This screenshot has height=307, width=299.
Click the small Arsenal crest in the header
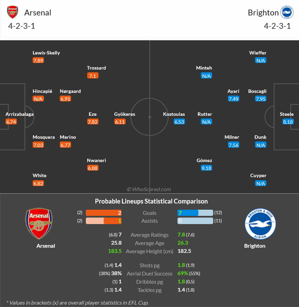point(13,12)
